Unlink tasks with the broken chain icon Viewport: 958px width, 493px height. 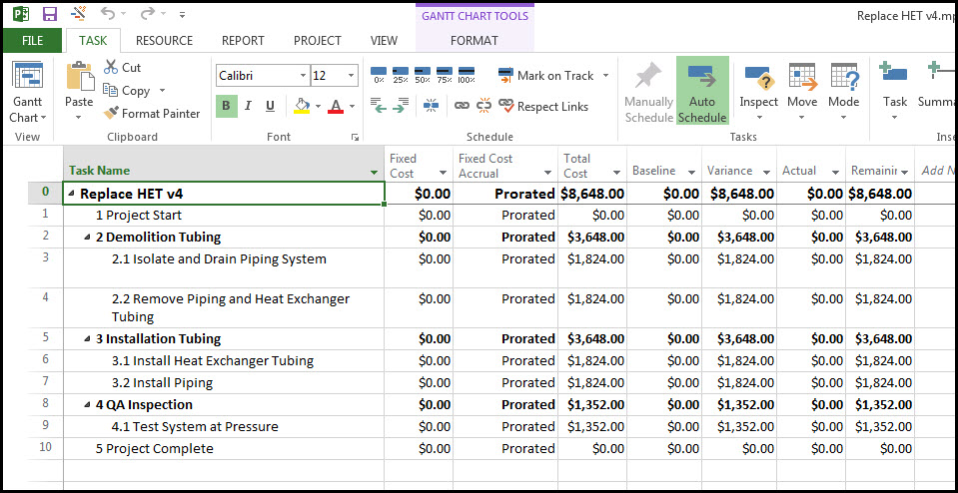pyautogui.click(x=483, y=106)
